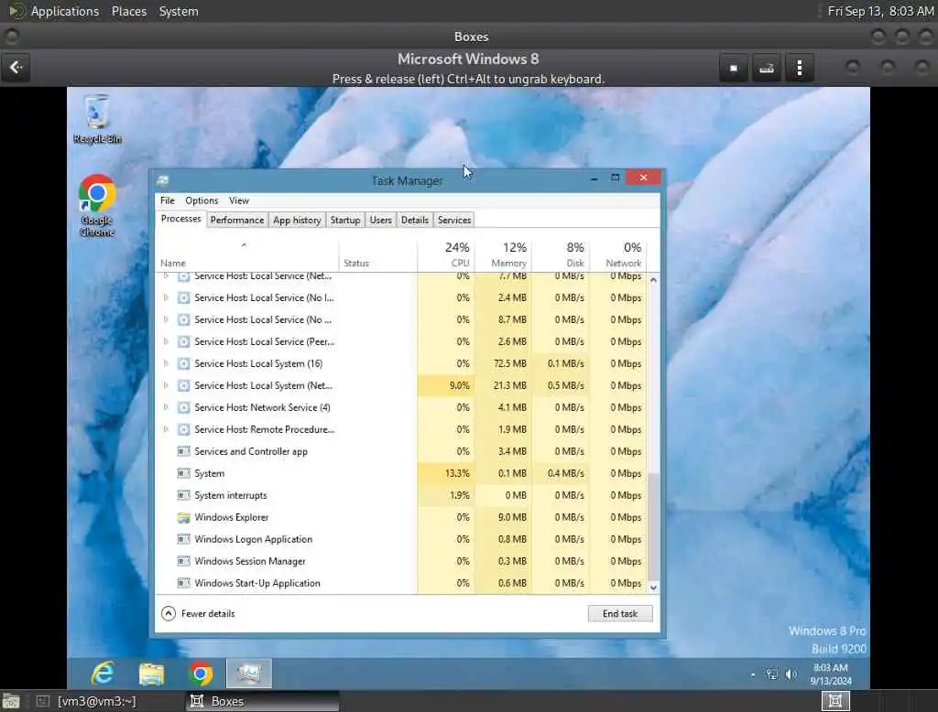Click gear icon of Service Host: Remote Procedure

[183, 430]
